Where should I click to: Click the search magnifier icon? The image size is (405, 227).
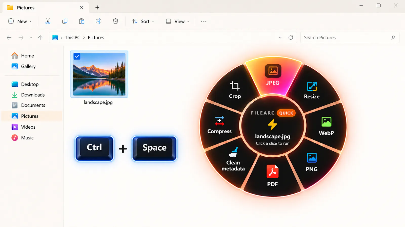click(393, 38)
